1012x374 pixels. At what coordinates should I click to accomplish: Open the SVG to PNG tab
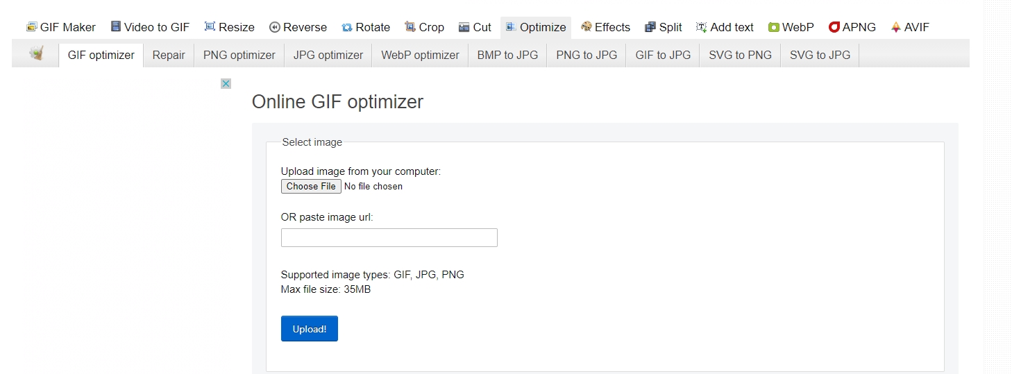740,55
